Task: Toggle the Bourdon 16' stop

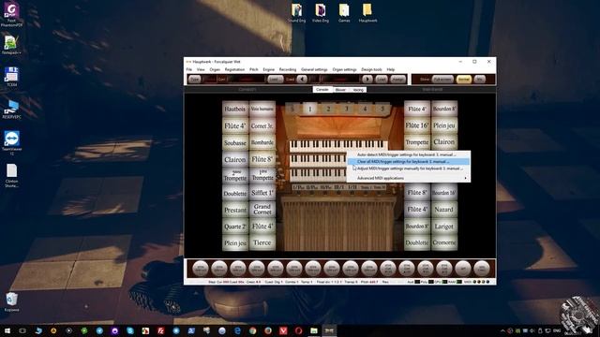Action: click(x=443, y=193)
